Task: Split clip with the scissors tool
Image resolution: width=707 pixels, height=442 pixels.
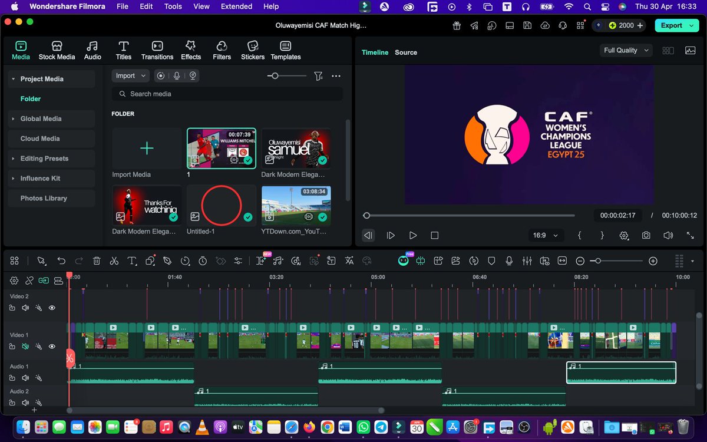Action: point(114,260)
